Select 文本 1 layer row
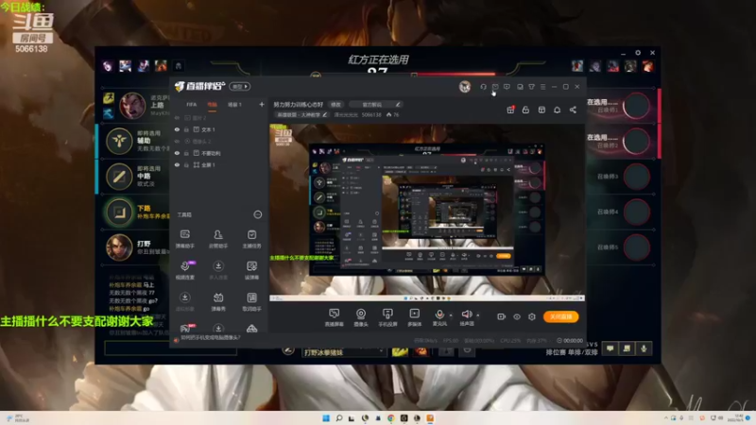The height and width of the screenshot is (425, 756). tap(219, 129)
